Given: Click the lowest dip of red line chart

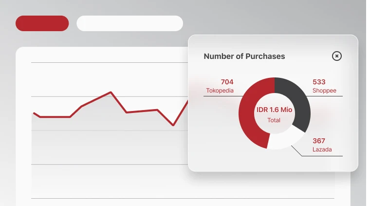Looking at the screenshot, I should 173,125.
